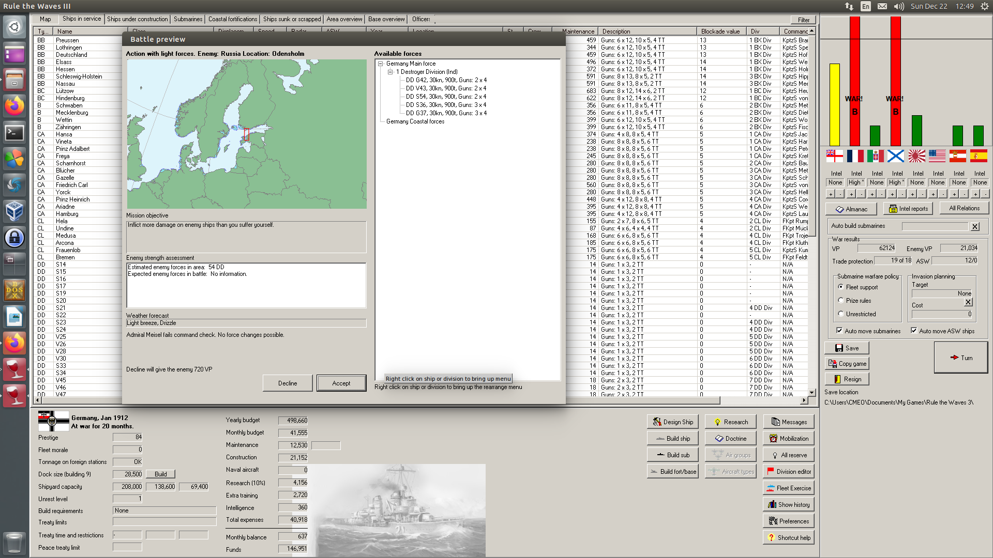The image size is (993, 558).
Task: Open VirtualBox from the Ubuntu dock
Action: [14, 211]
